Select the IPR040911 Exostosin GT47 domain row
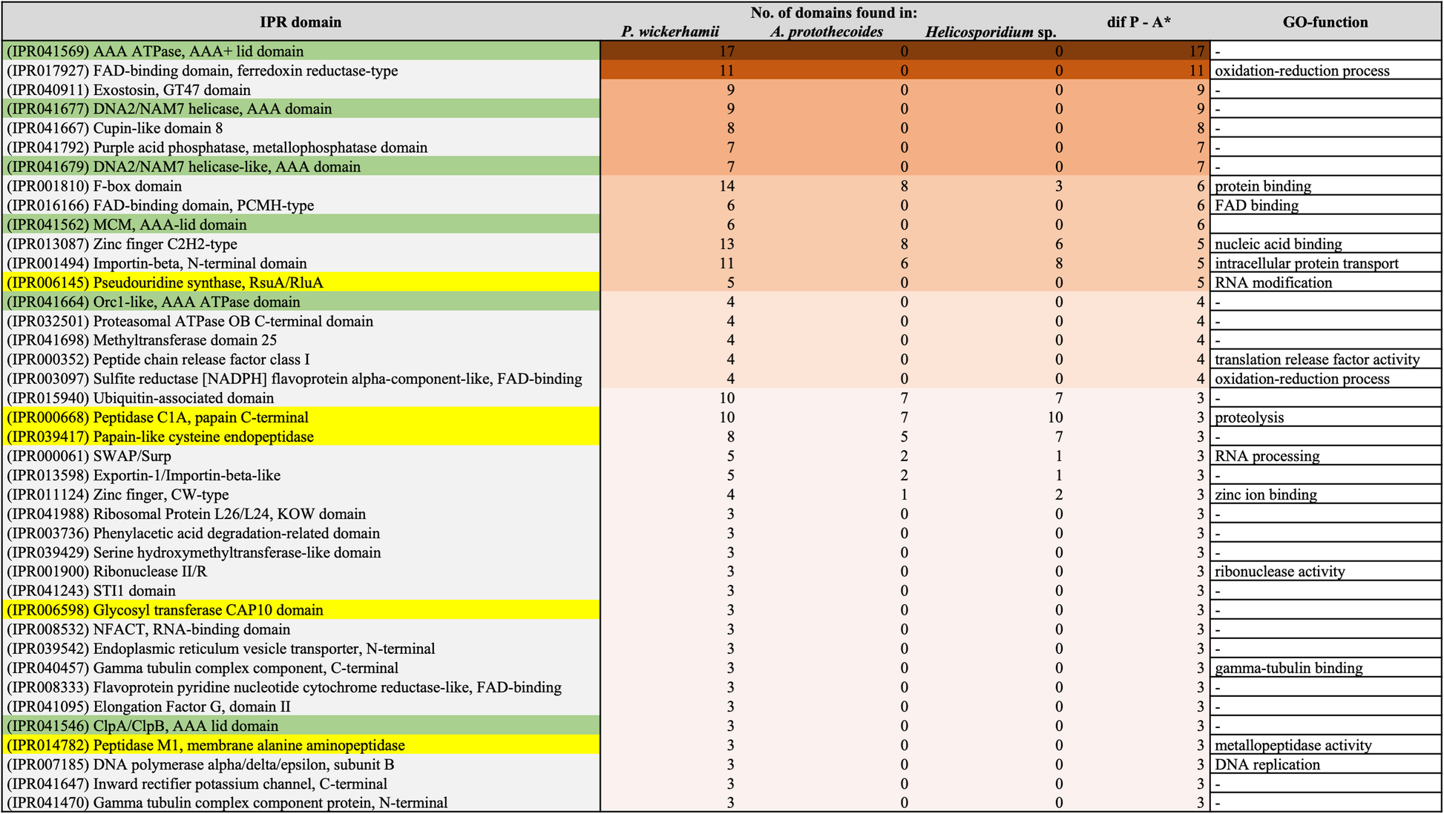Viewport: 1444px width, 814px height. 301,90
